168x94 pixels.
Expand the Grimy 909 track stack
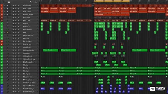pyautogui.click(x=5, y=5)
